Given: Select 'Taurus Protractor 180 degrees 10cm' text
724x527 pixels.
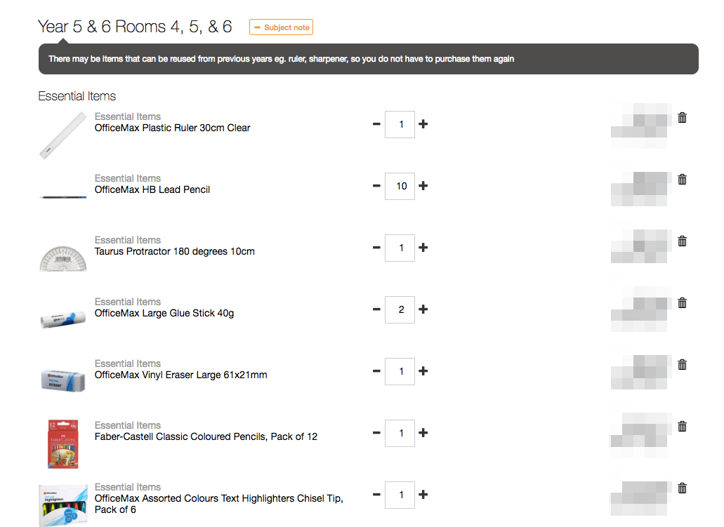Looking at the screenshot, I should 175,251.
